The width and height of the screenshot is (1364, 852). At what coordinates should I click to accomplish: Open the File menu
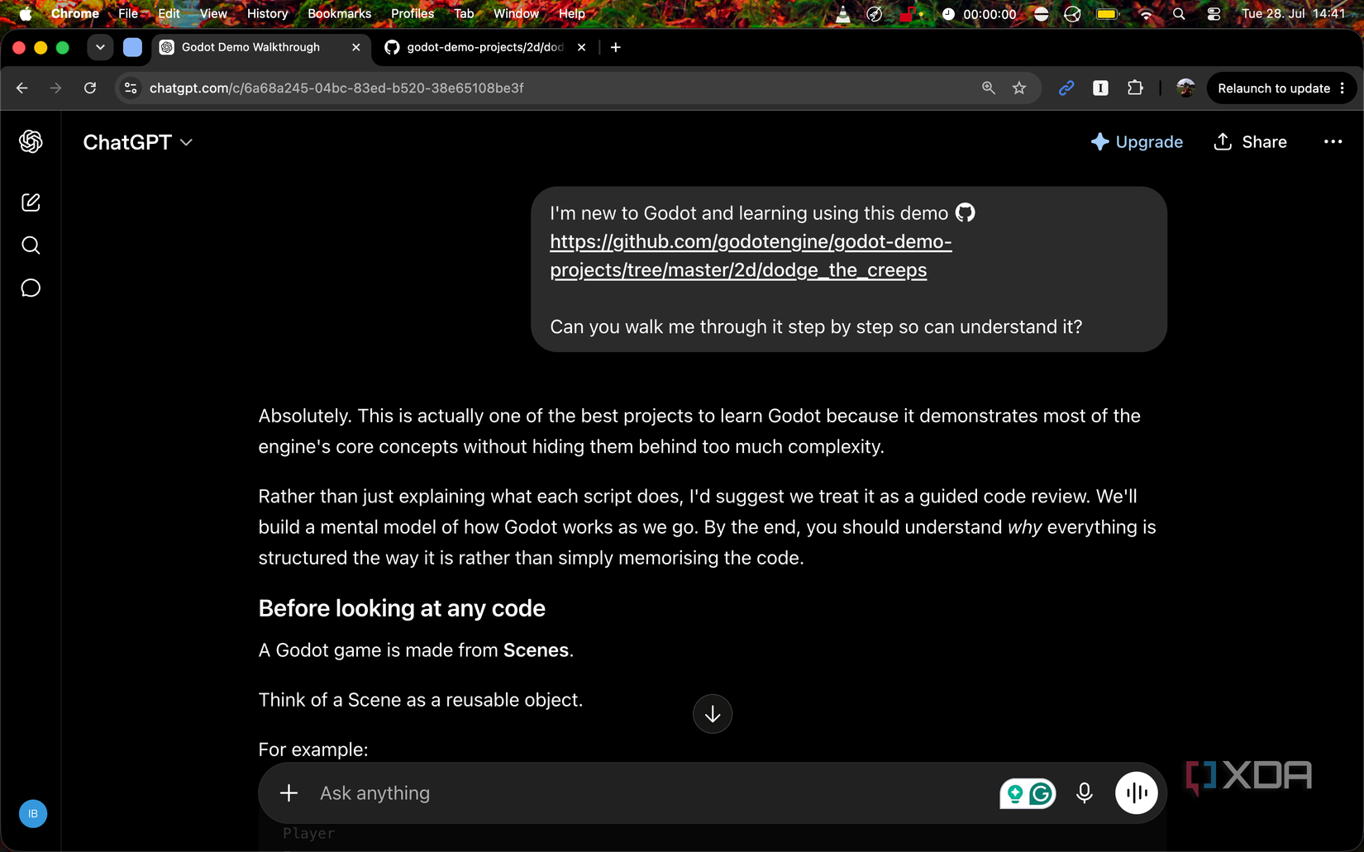[x=128, y=13]
